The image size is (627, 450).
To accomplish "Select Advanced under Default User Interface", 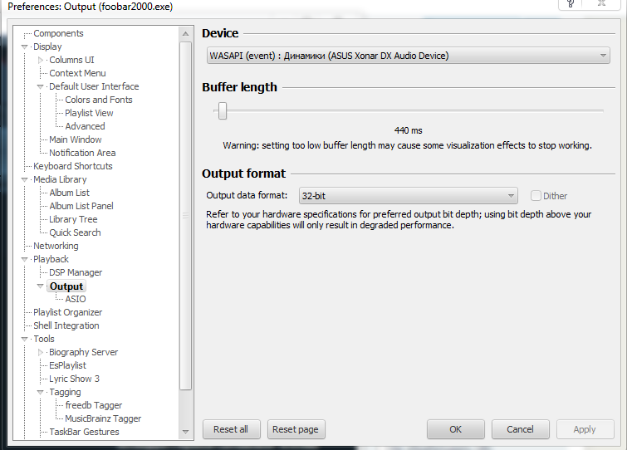I will 86,126.
